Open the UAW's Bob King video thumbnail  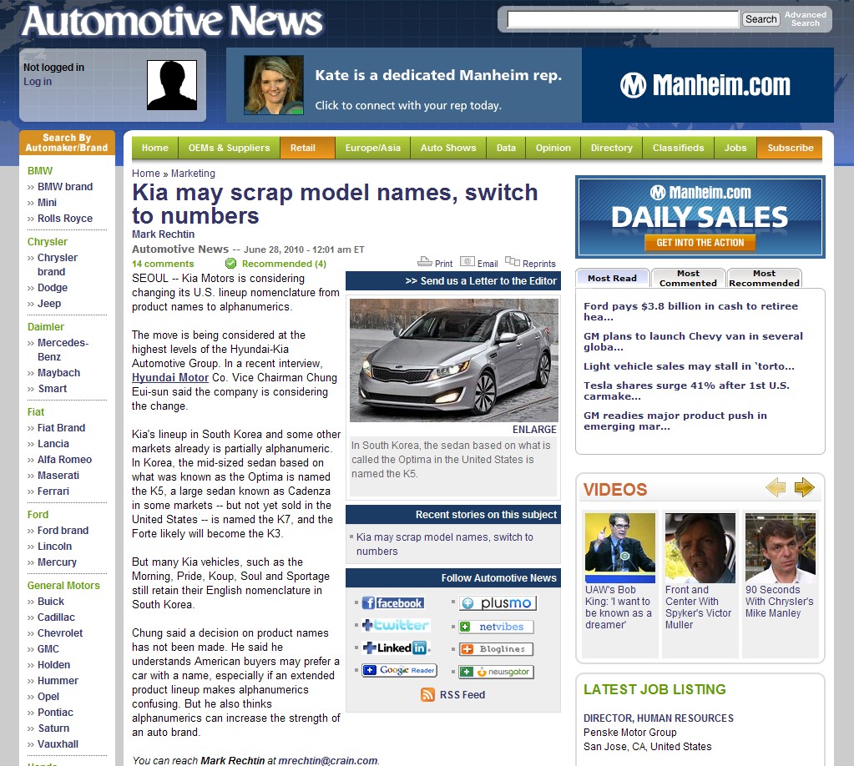(619, 547)
